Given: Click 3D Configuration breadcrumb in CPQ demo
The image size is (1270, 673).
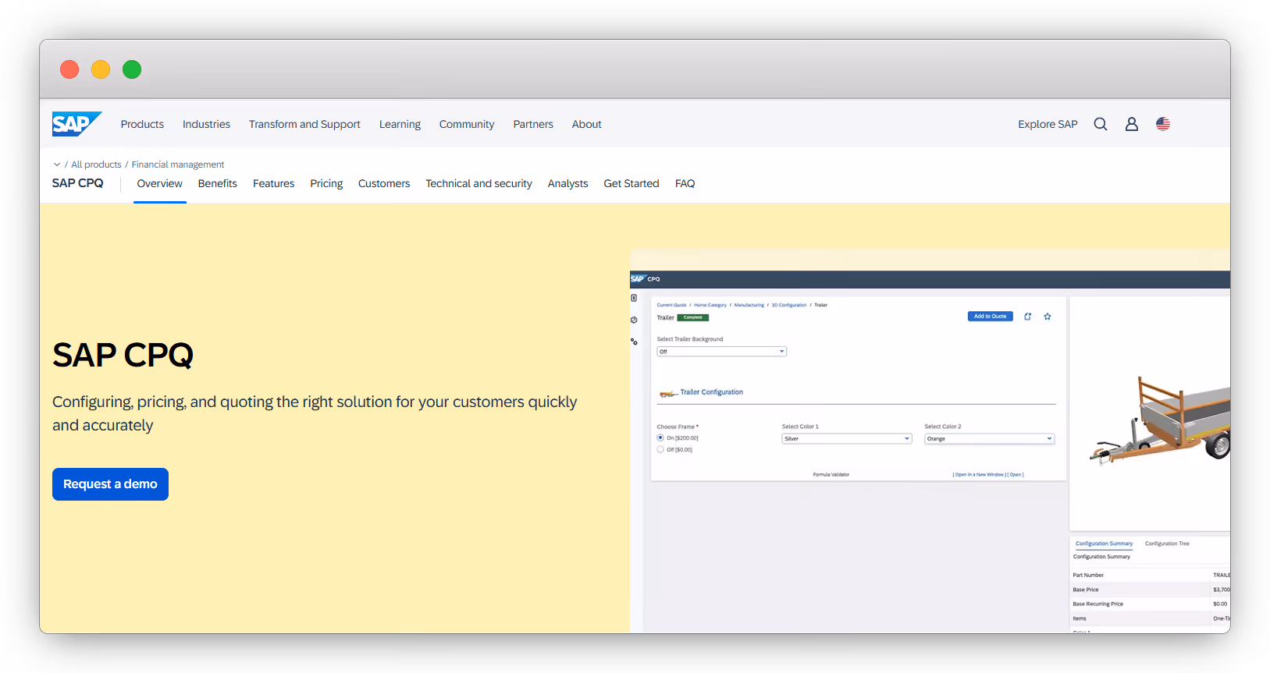Looking at the screenshot, I should pos(789,305).
